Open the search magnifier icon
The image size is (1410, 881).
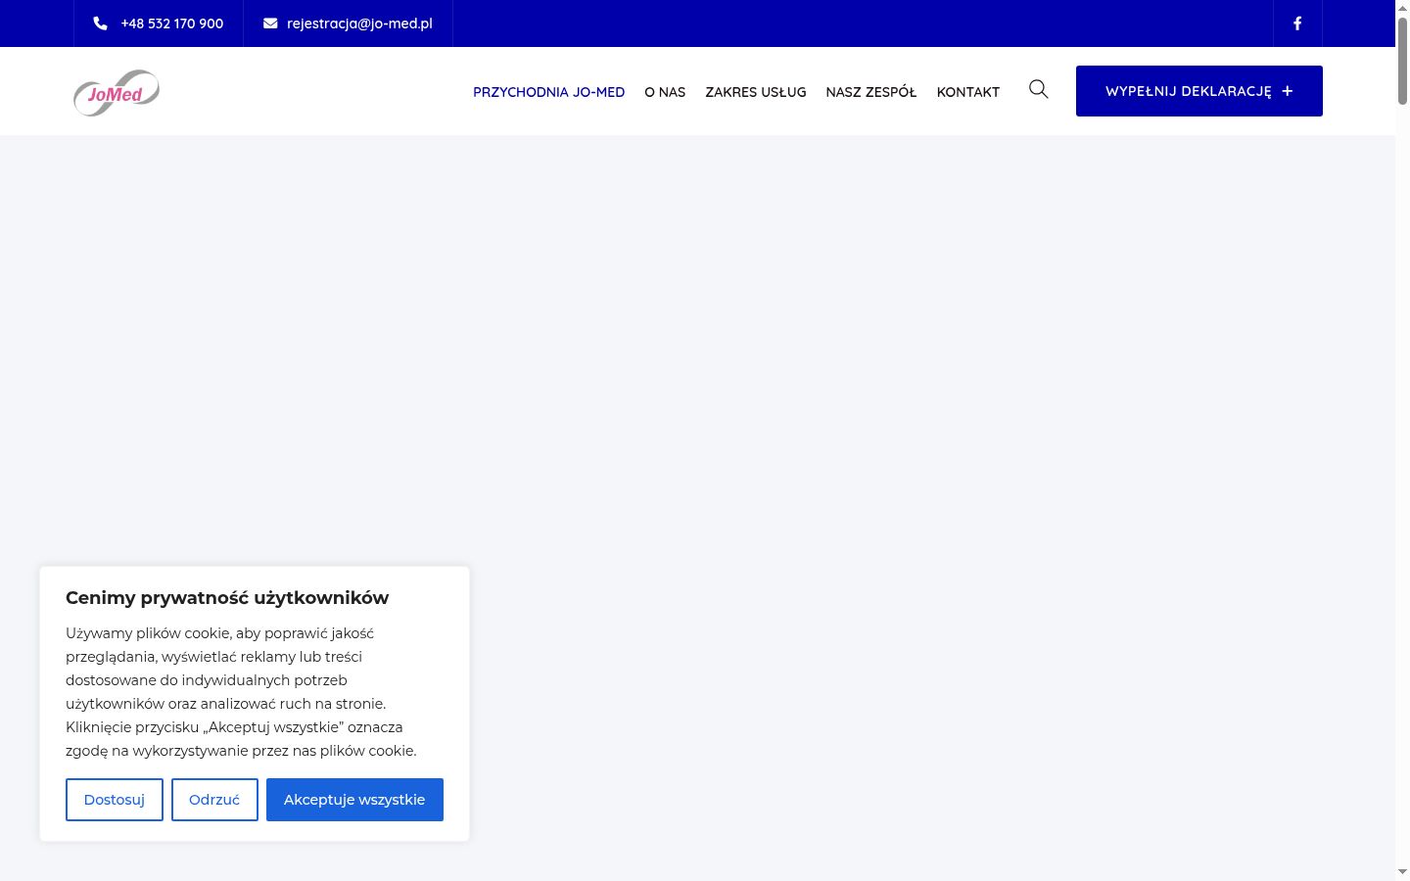click(x=1039, y=90)
